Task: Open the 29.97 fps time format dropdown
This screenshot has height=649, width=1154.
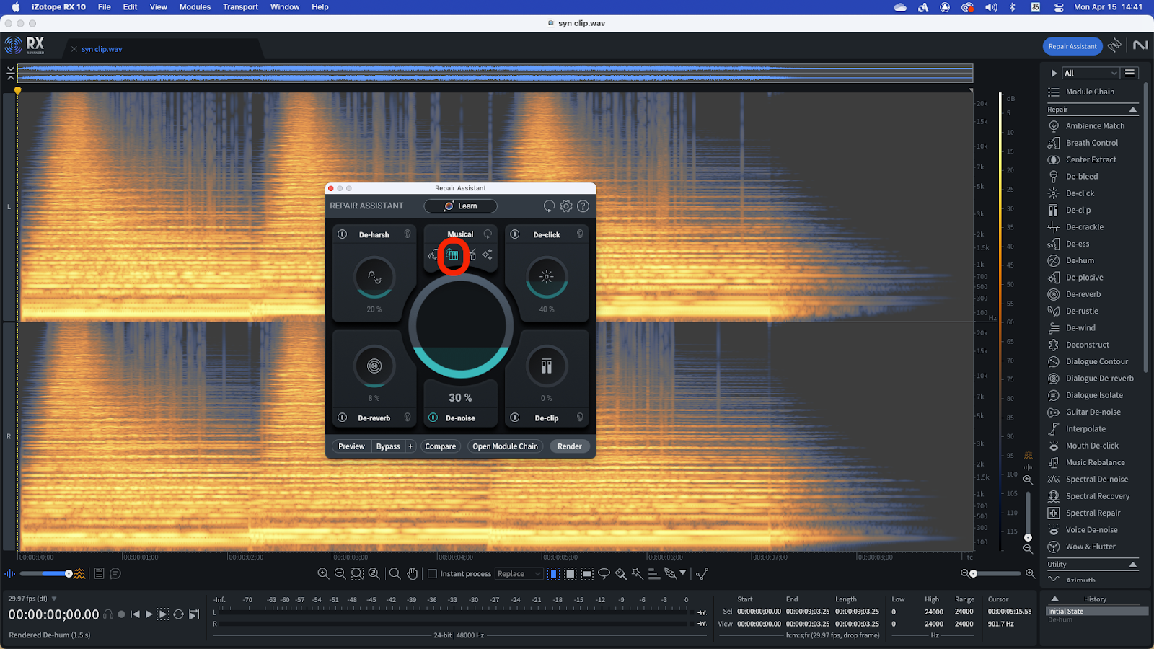Action: click(x=54, y=599)
